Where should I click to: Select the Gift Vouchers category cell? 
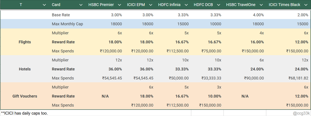click(25, 96)
